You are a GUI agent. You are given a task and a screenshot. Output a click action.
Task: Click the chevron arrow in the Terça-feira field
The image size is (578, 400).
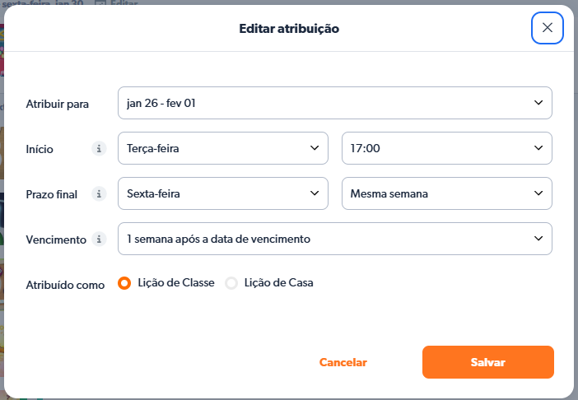pyautogui.click(x=315, y=148)
